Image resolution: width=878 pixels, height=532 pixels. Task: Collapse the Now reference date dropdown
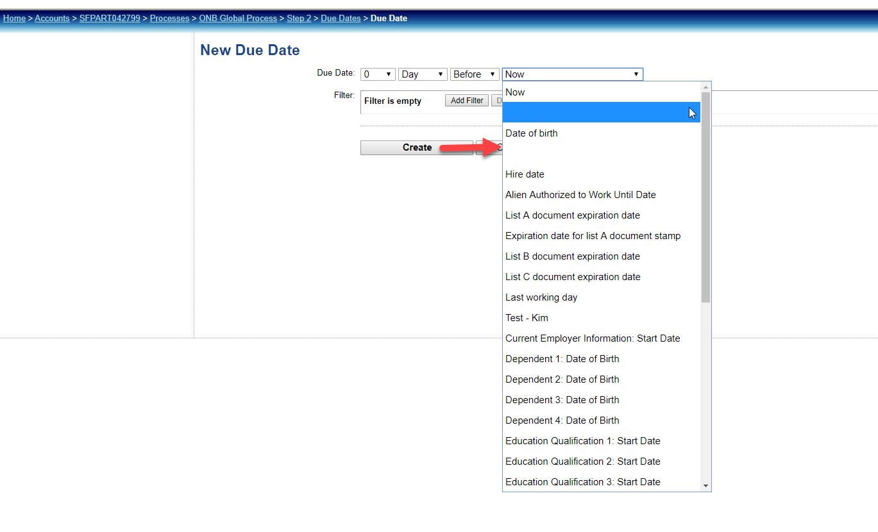coord(572,74)
